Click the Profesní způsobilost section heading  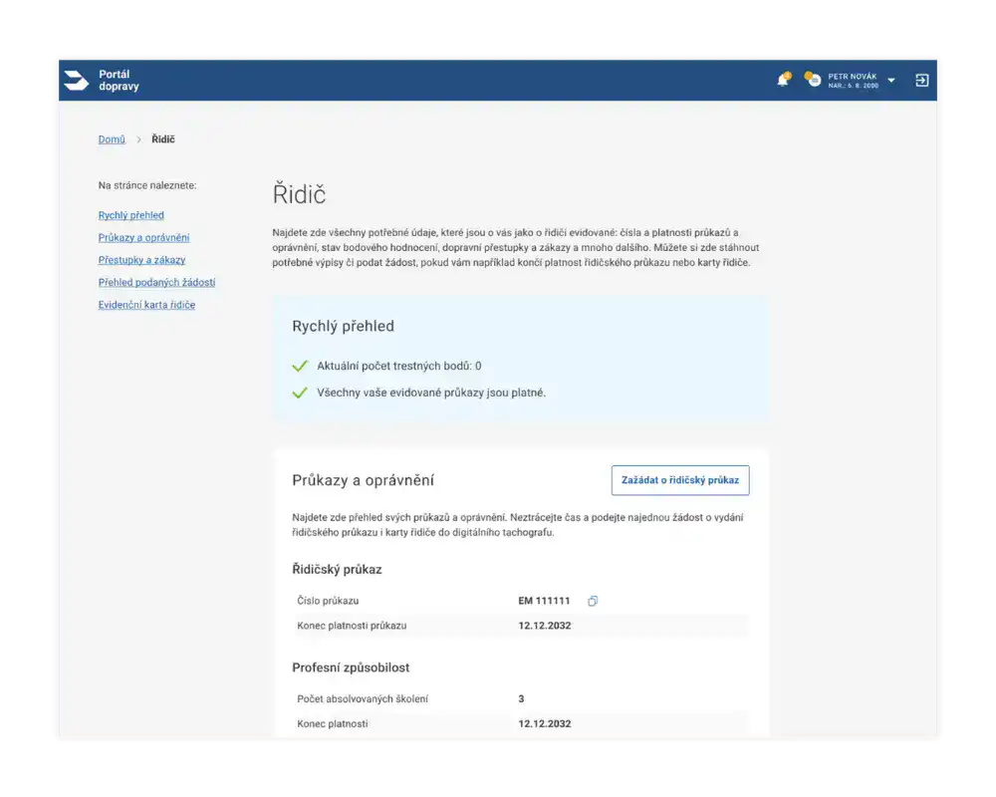351,667
